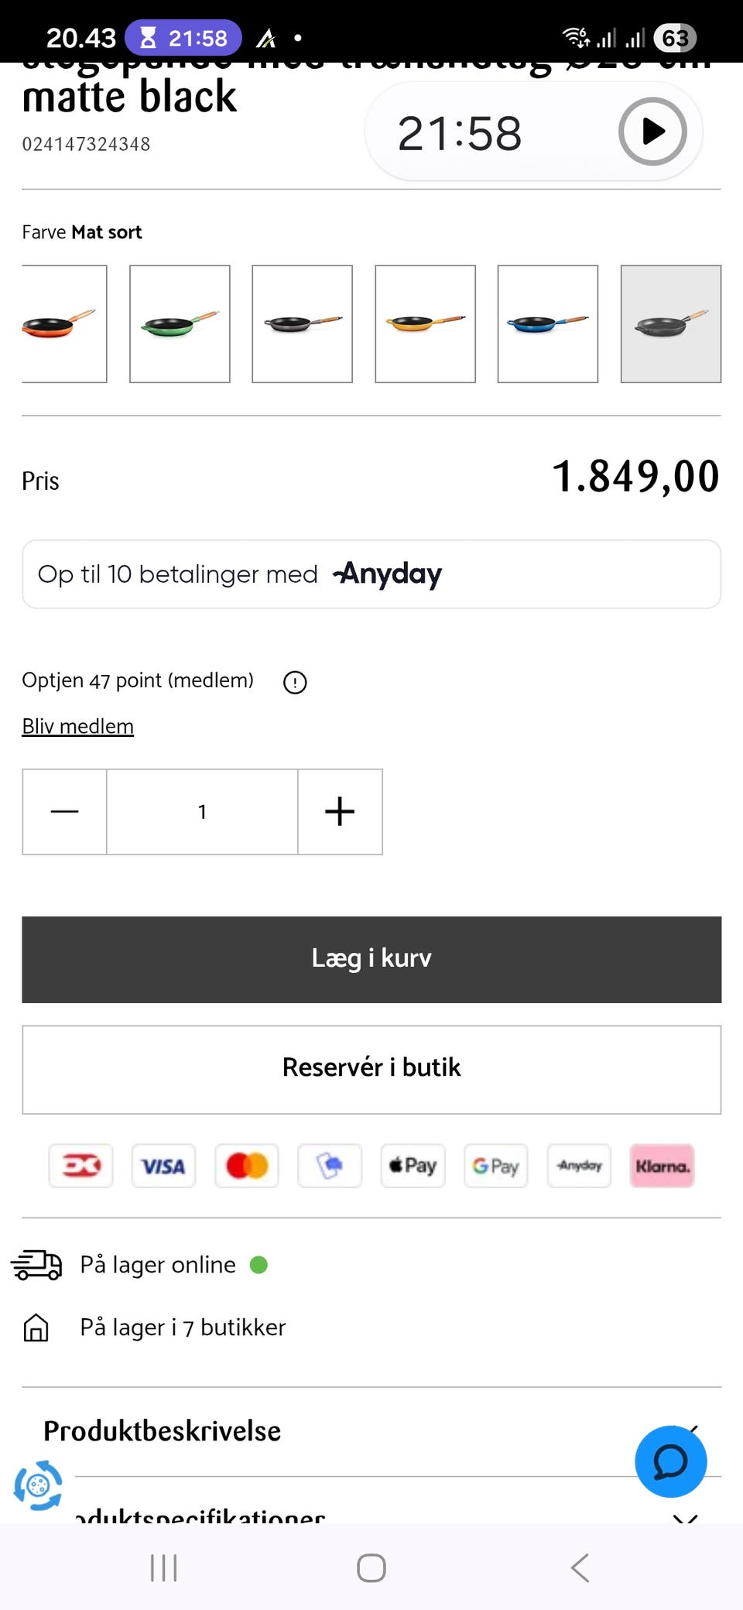Tap the cookie settings icon
This screenshot has height=1610, width=743.
coord(38,1485)
